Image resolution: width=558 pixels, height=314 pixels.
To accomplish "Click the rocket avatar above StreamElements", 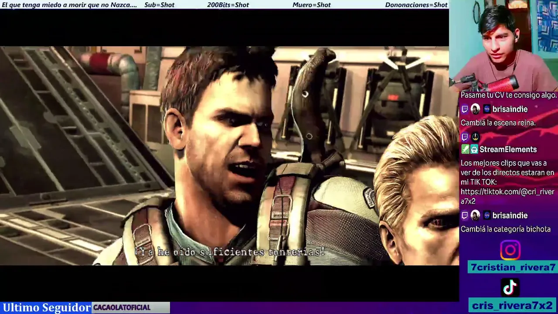I will [475, 137].
